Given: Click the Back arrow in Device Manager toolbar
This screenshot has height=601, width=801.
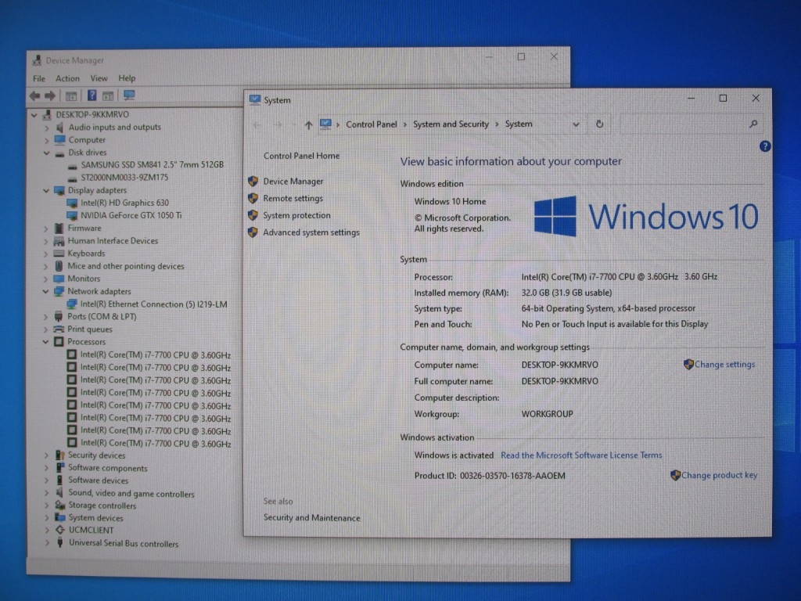Looking at the screenshot, I should point(34,95).
